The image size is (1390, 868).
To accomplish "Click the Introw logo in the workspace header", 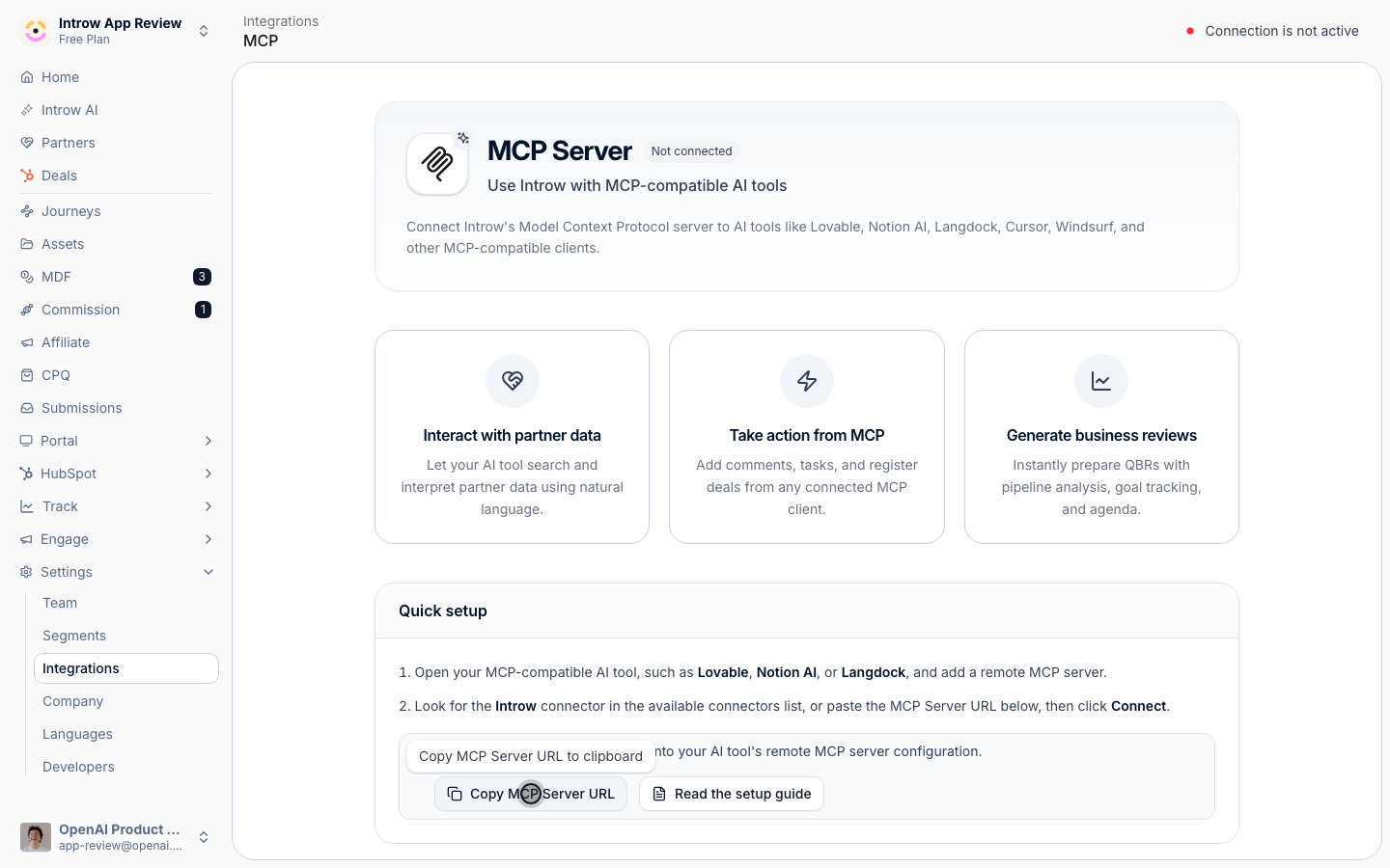I will coord(36,31).
